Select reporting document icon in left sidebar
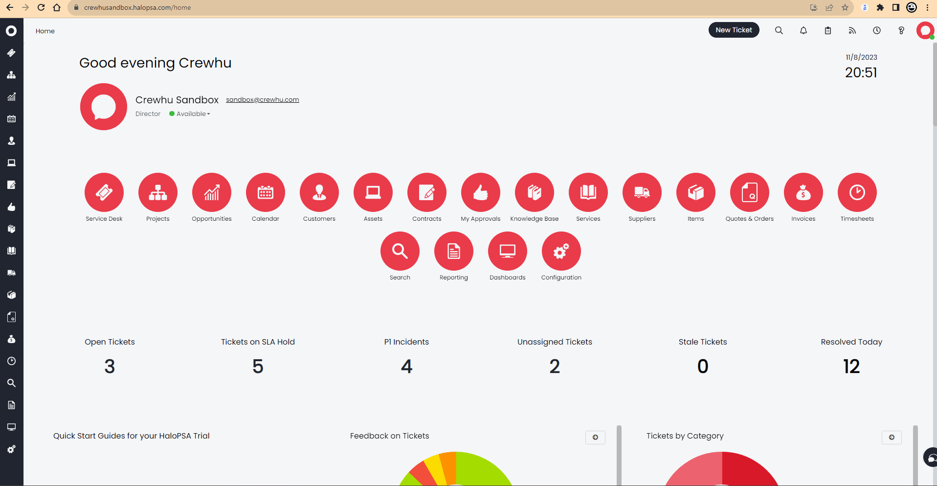Viewport: 937px width, 486px height. 11,405
